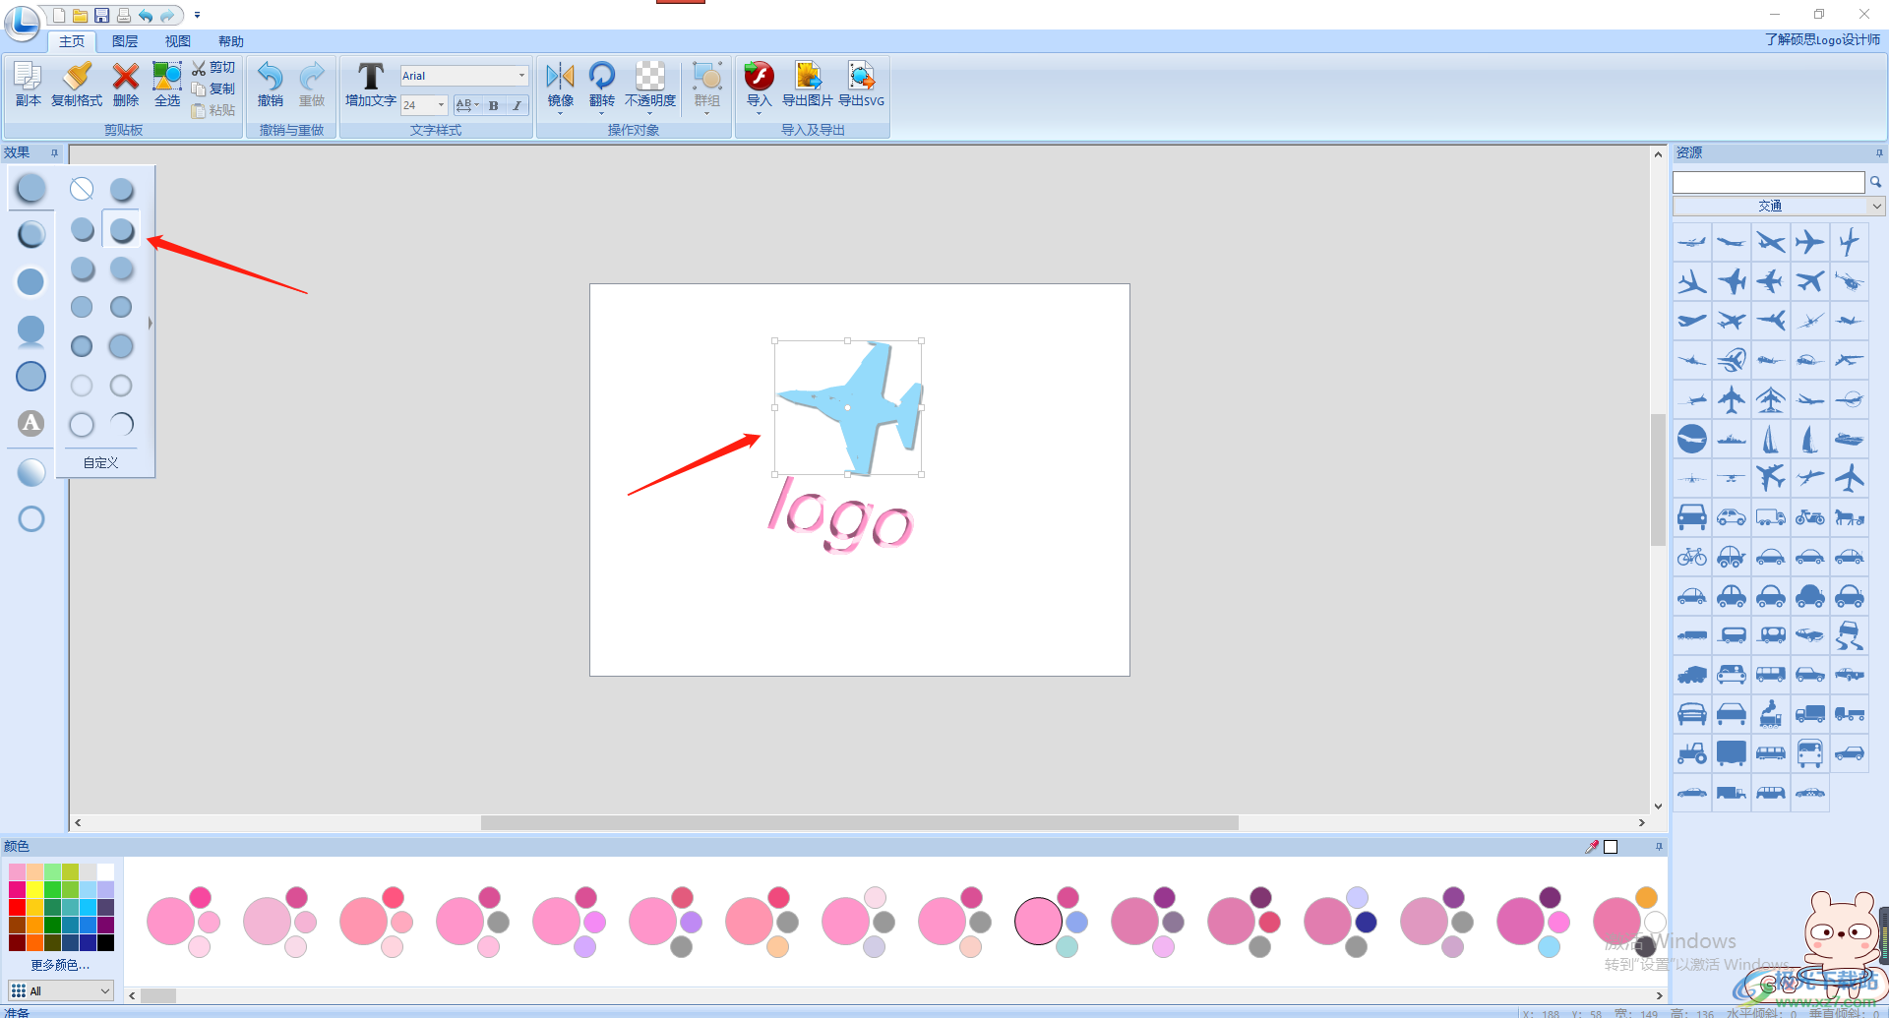
Task: Click the eyedropper icon in color panel
Action: point(1592,846)
